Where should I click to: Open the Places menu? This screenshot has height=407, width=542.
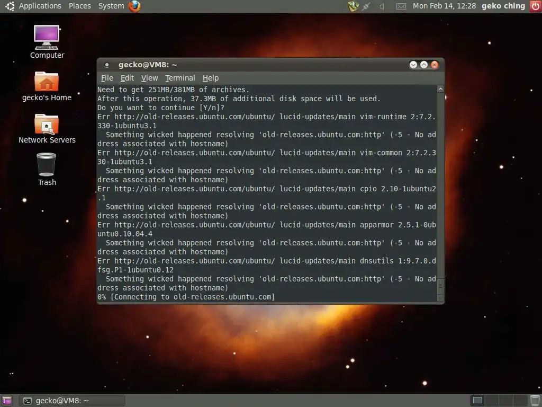(79, 6)
